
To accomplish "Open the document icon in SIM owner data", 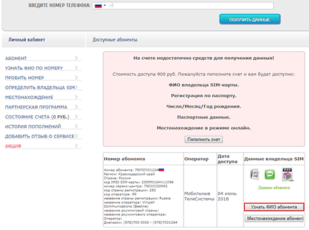I will click(x=255, y=175).
